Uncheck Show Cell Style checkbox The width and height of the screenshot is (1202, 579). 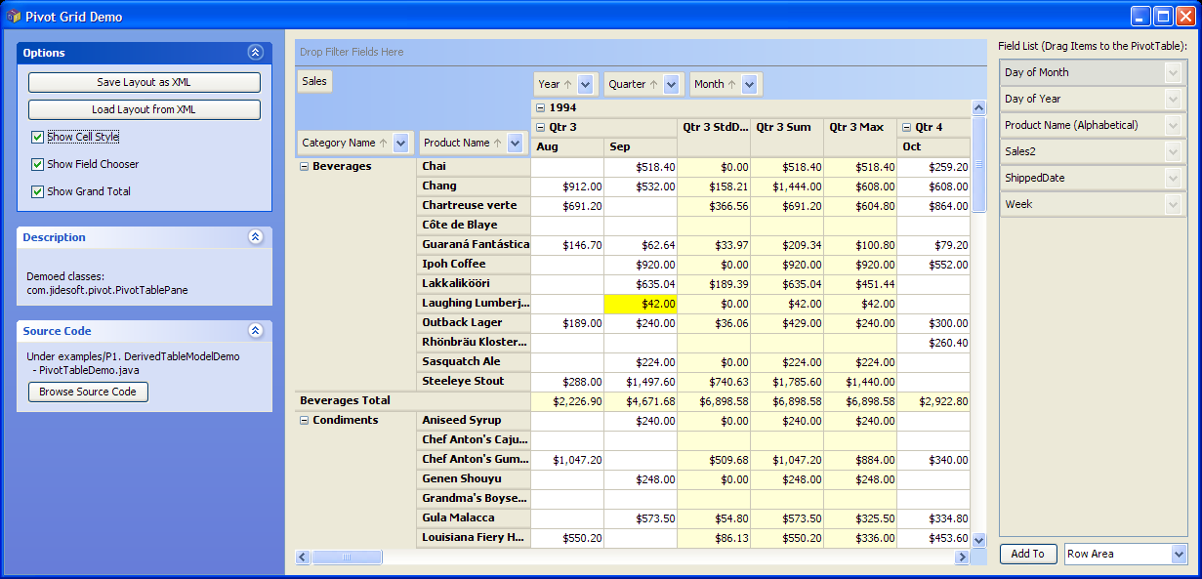point(37,137)
